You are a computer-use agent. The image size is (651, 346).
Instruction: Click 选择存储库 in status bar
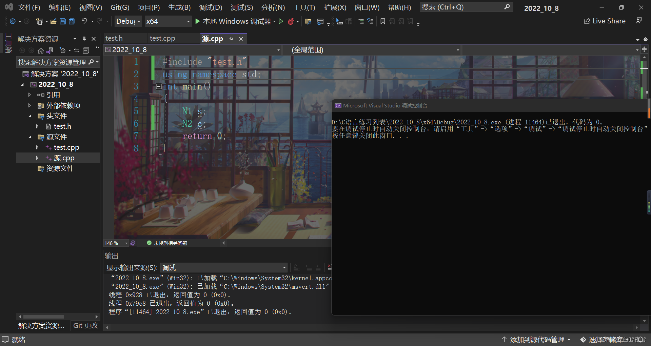pyautogui.click(x=606, y=339)
